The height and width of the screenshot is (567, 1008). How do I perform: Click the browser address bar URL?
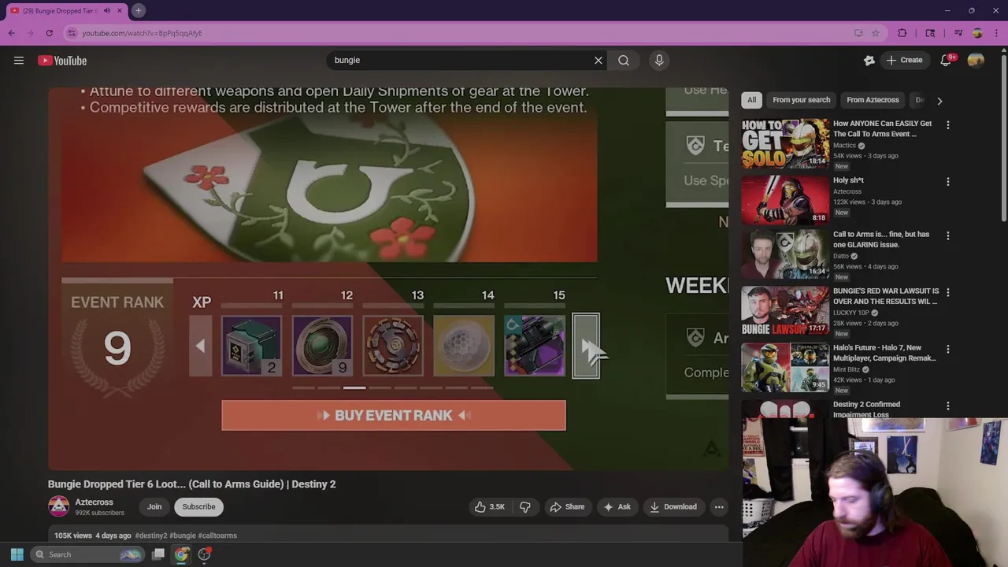143,33
